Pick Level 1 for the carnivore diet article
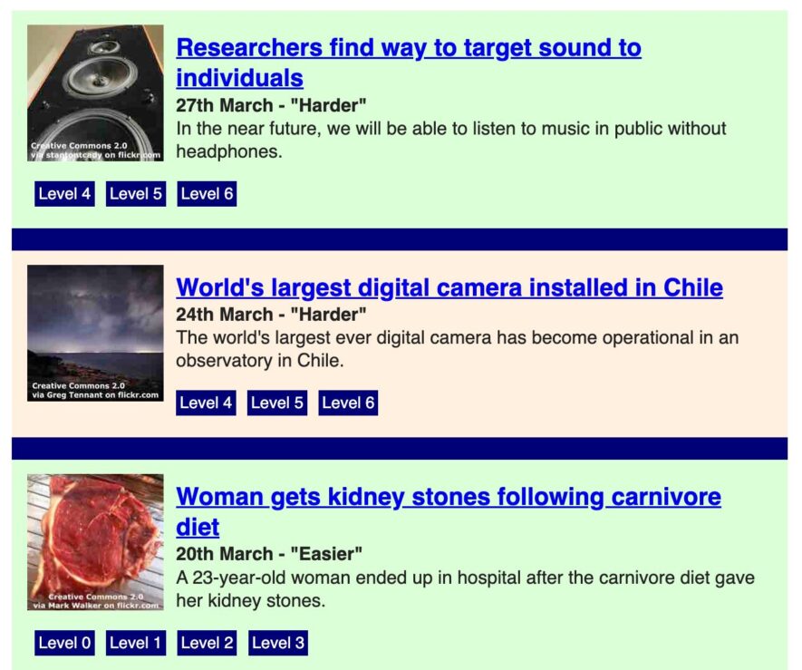This screenshot has height=670, width=802. click(x=136, y=643)
